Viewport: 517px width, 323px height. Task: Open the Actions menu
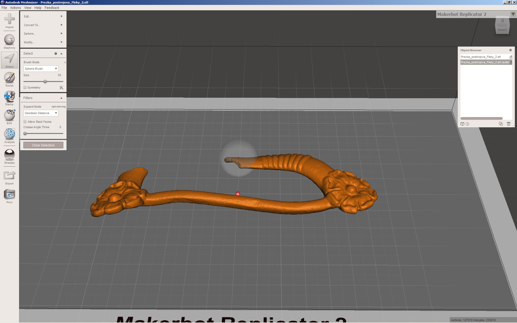coord(15,8)
